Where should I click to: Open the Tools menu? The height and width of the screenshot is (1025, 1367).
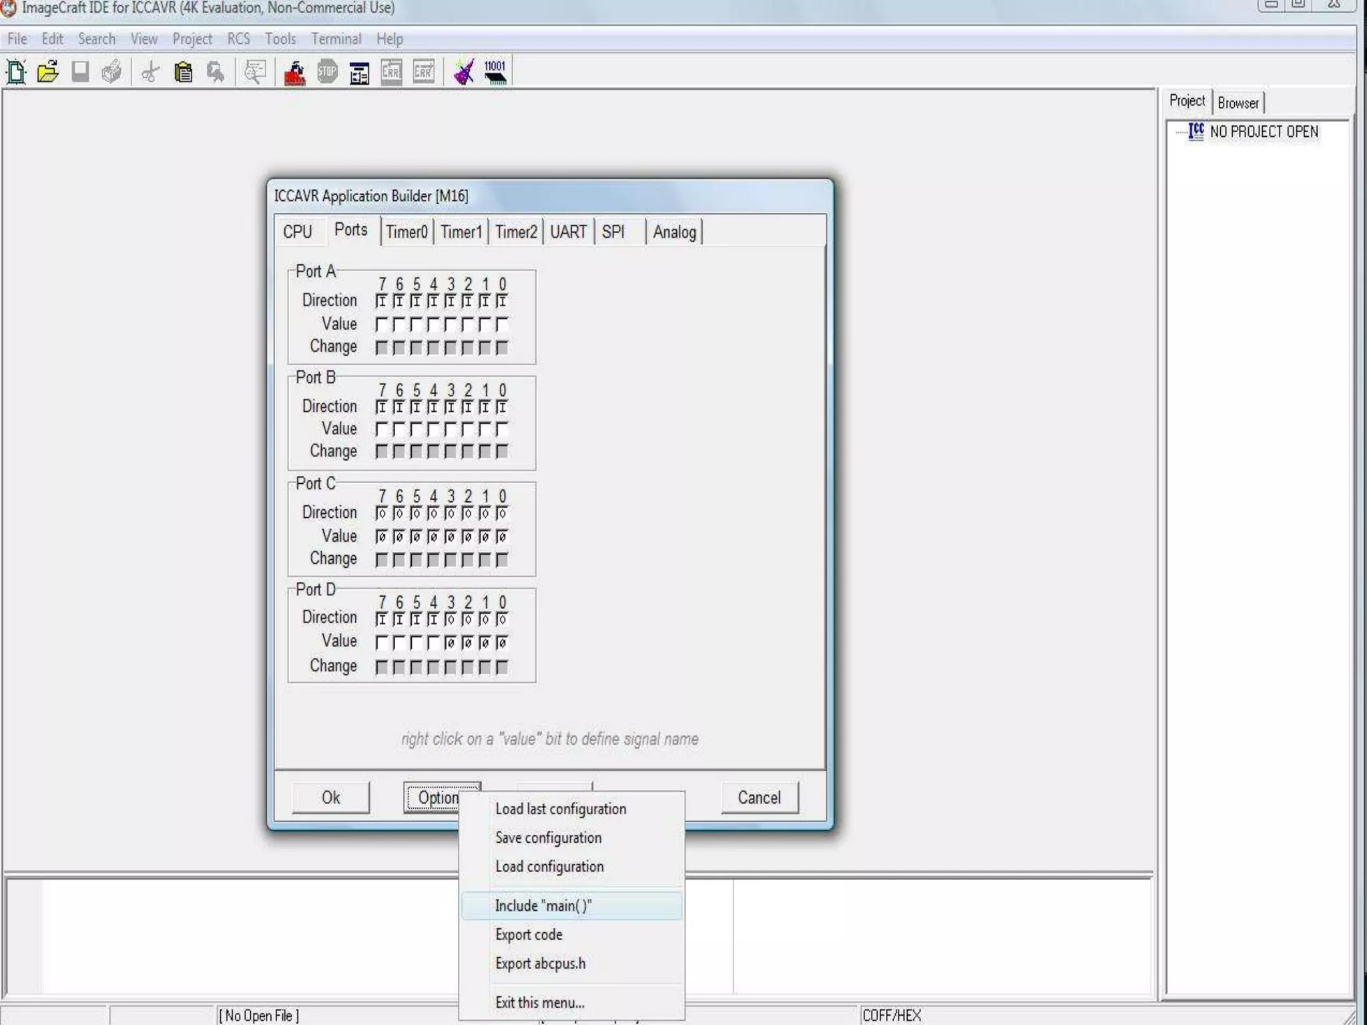click(x=280, y=39)
